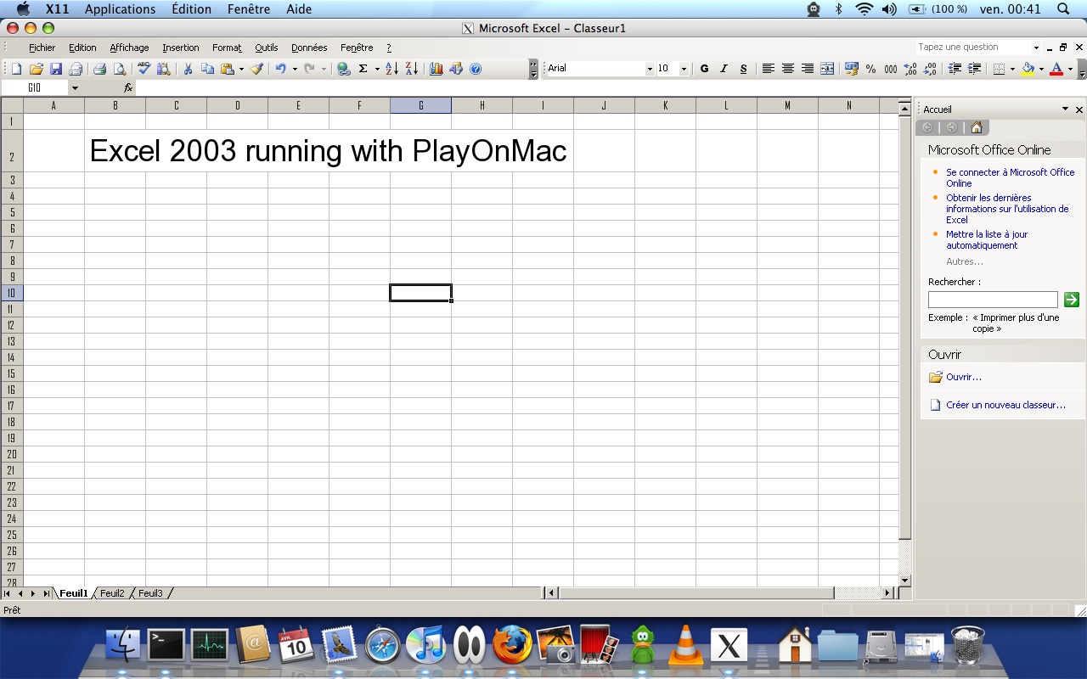This screenshot has width=1087, height=679.
Task: Open the Fichier menu
Action: coord(42,48)
